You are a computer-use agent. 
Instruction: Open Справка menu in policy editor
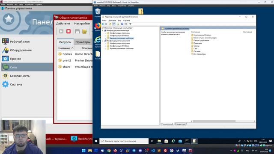click(127, 21)
